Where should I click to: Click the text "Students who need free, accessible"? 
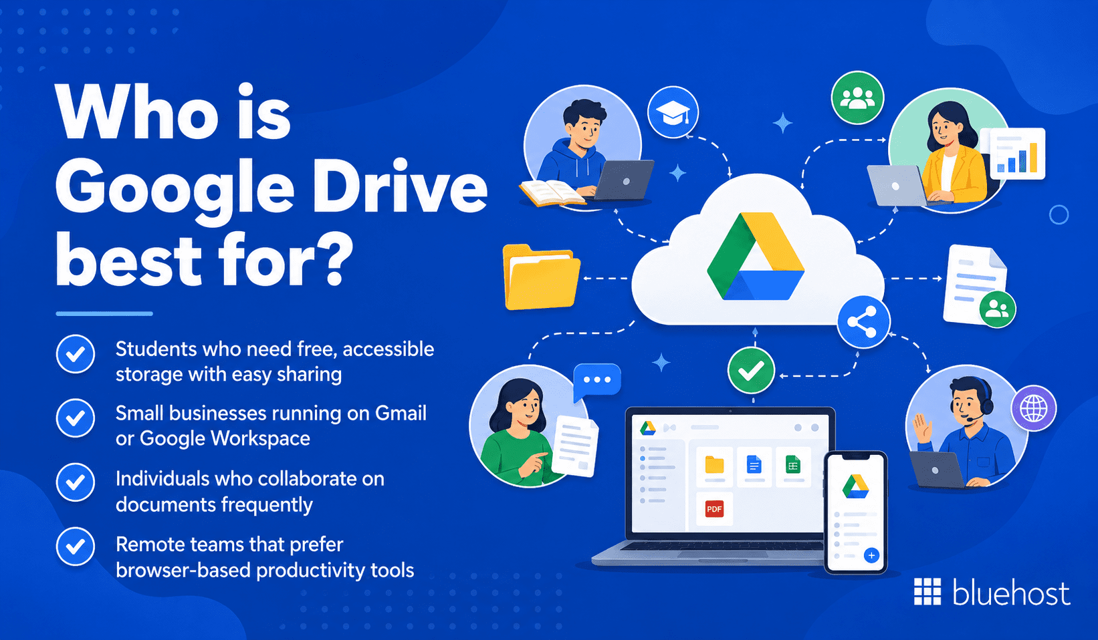pos(275,349)
